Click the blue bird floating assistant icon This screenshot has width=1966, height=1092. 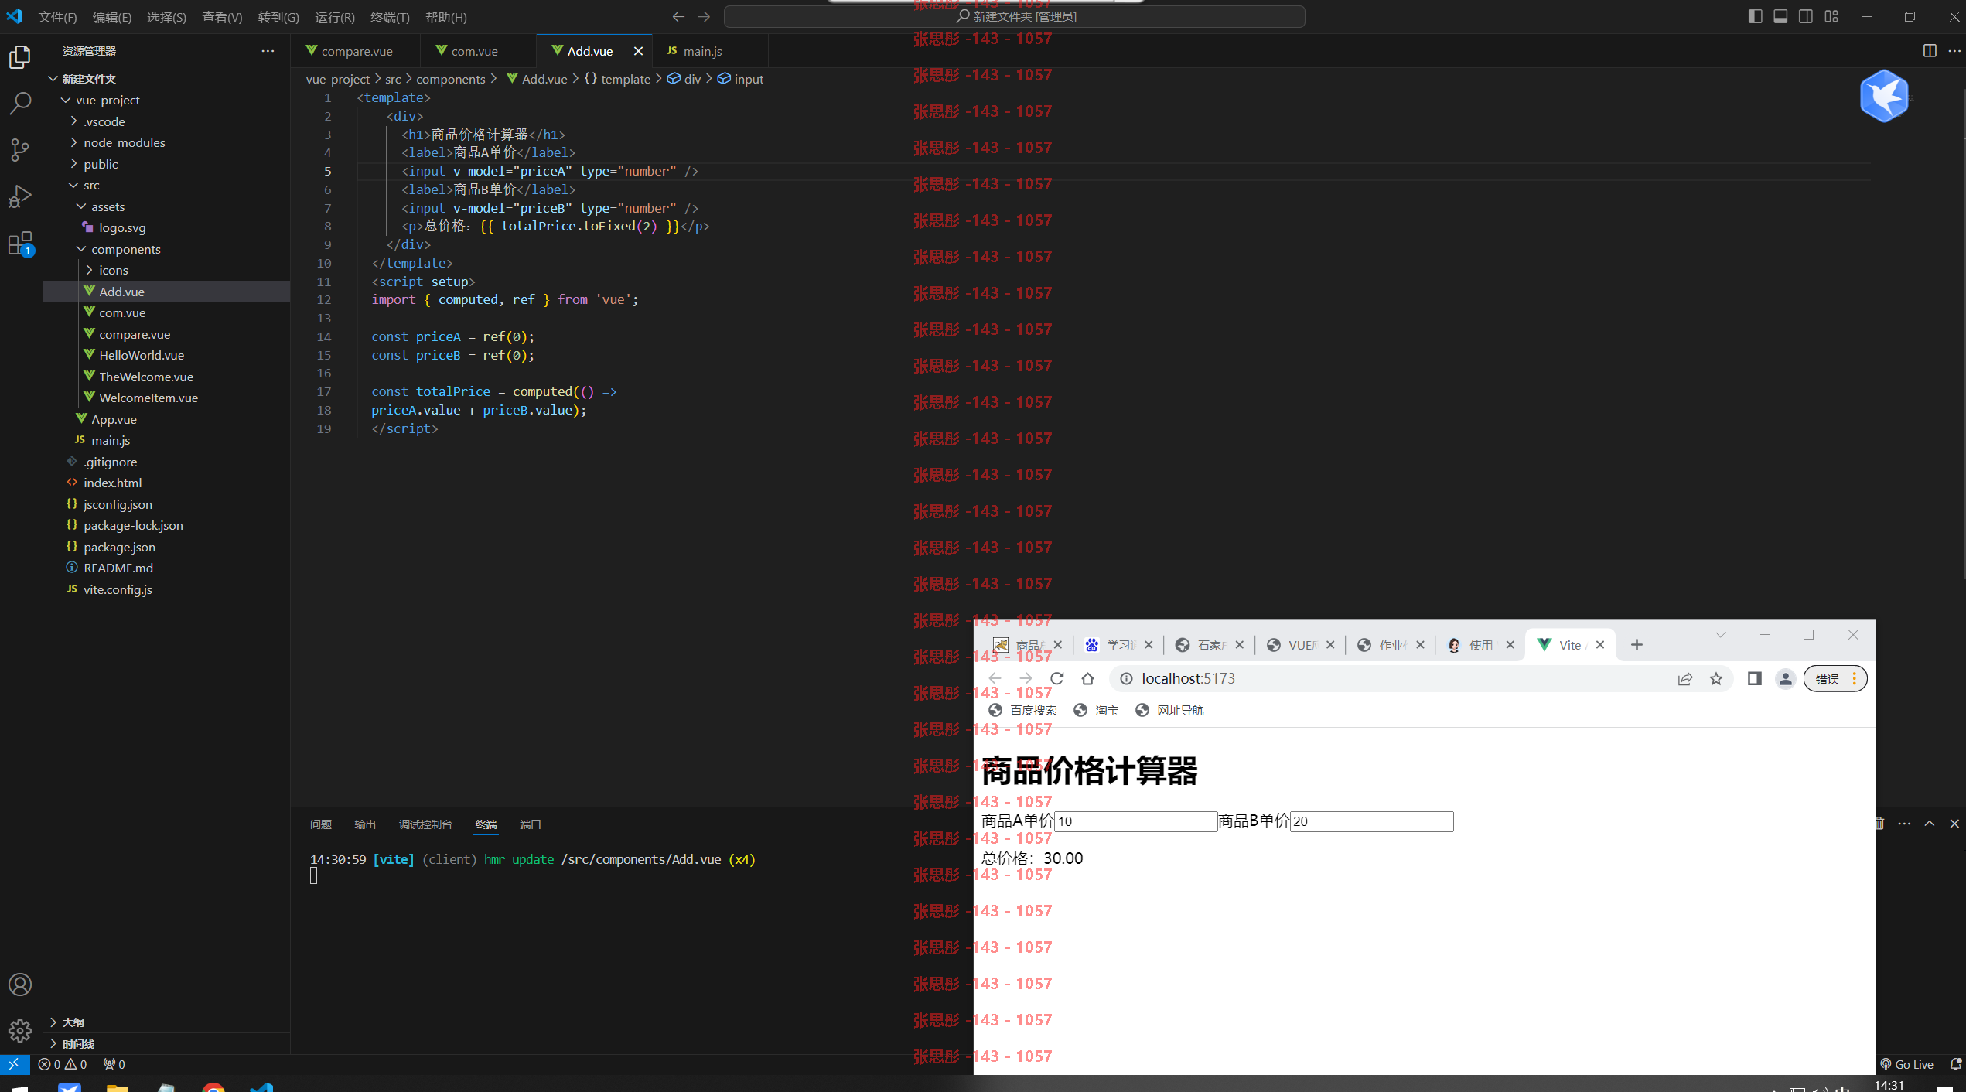click(1884, 96)
